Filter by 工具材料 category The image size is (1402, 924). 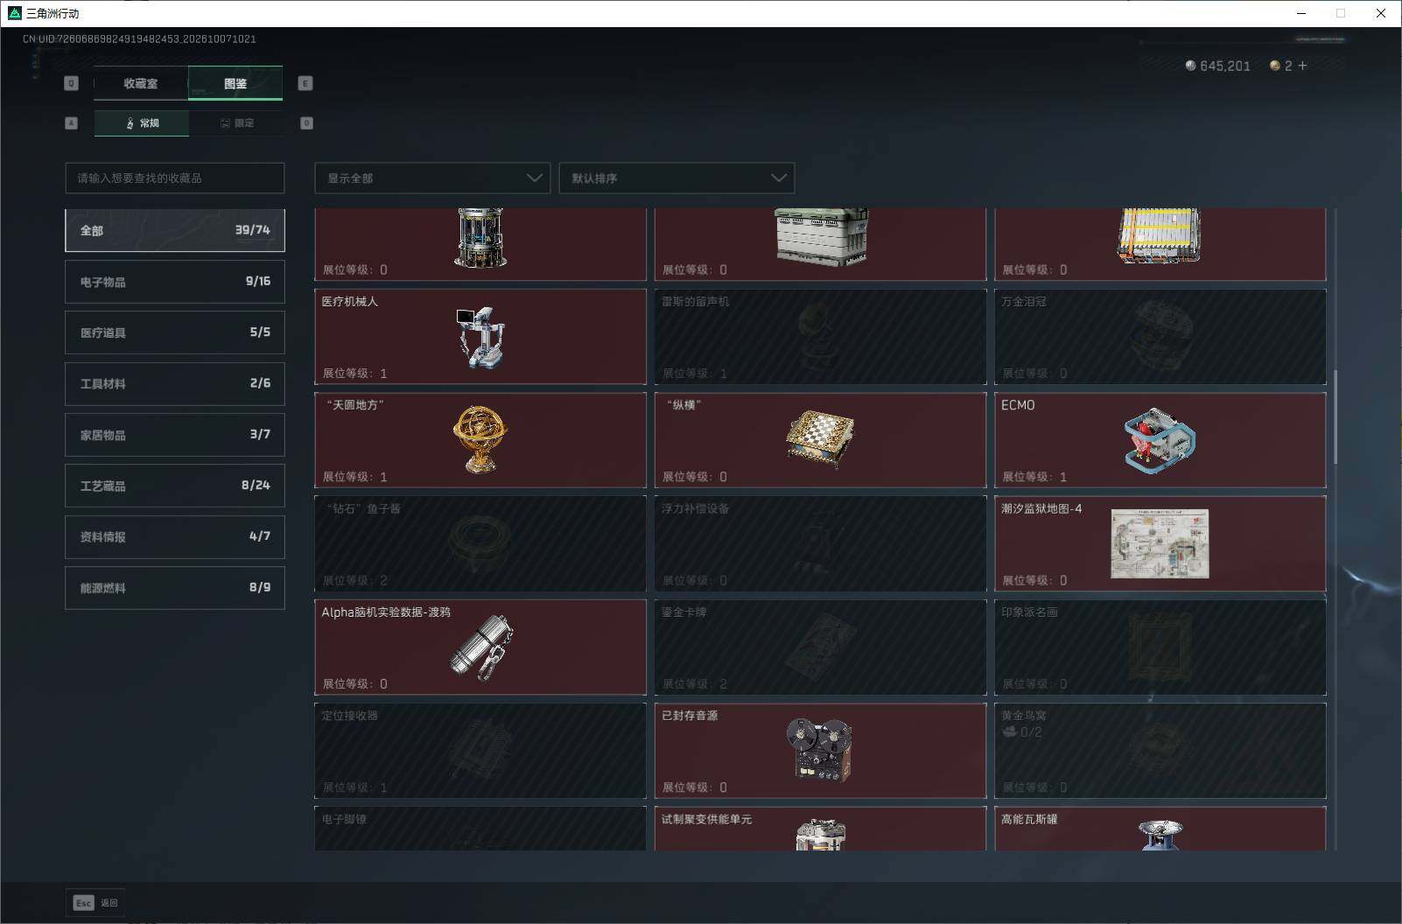coord(175,383)
